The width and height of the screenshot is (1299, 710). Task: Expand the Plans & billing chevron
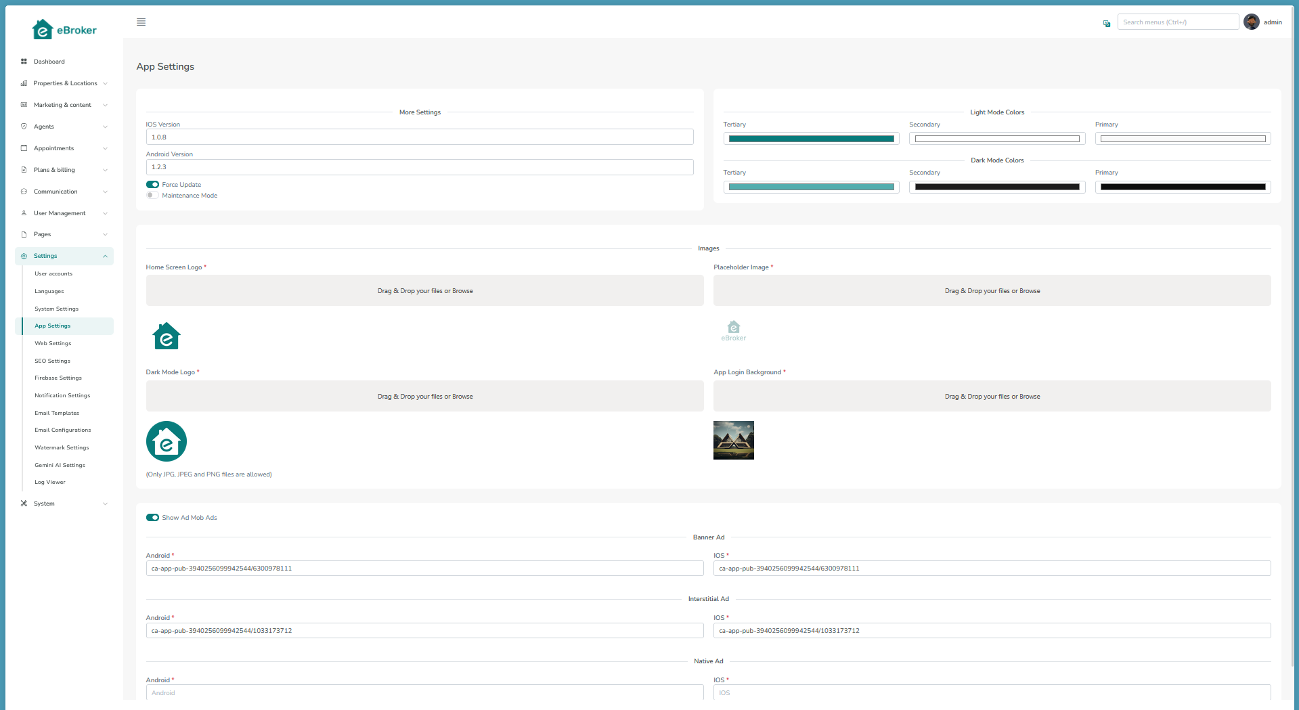(105, 170)
